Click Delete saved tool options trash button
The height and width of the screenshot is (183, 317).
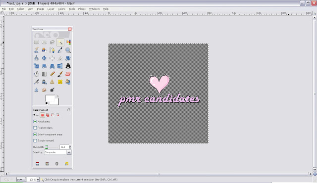pos(57,164)
